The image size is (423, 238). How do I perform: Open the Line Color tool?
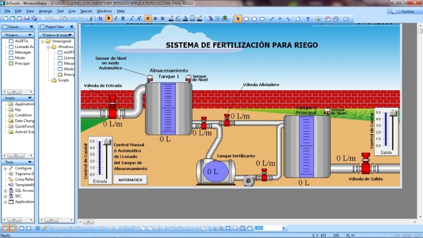171,19
